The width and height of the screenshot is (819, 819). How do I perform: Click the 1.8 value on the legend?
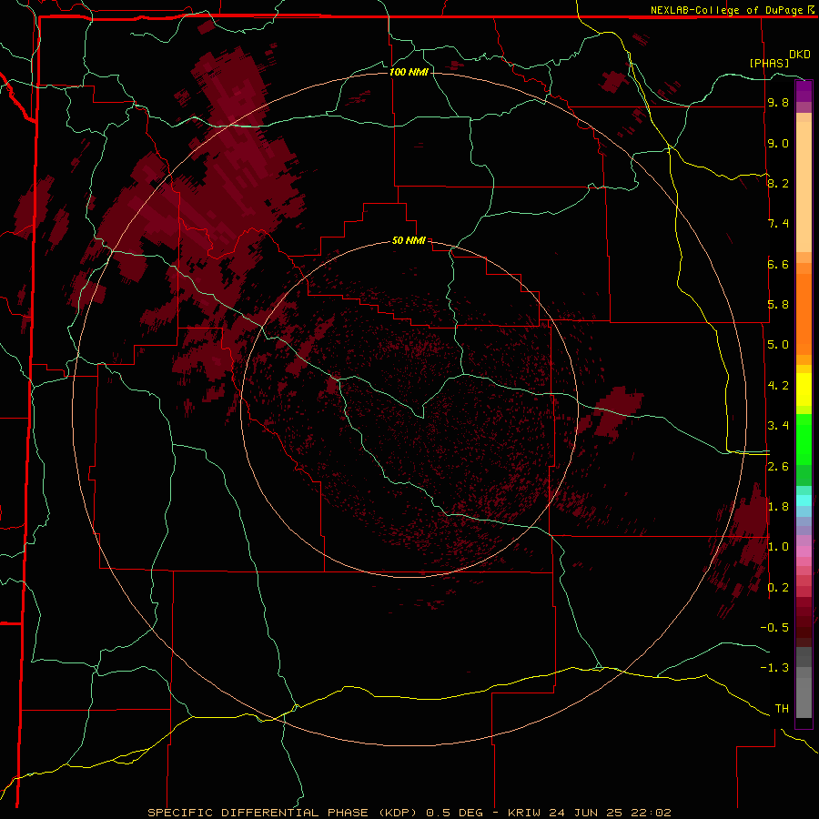point(778,507)
